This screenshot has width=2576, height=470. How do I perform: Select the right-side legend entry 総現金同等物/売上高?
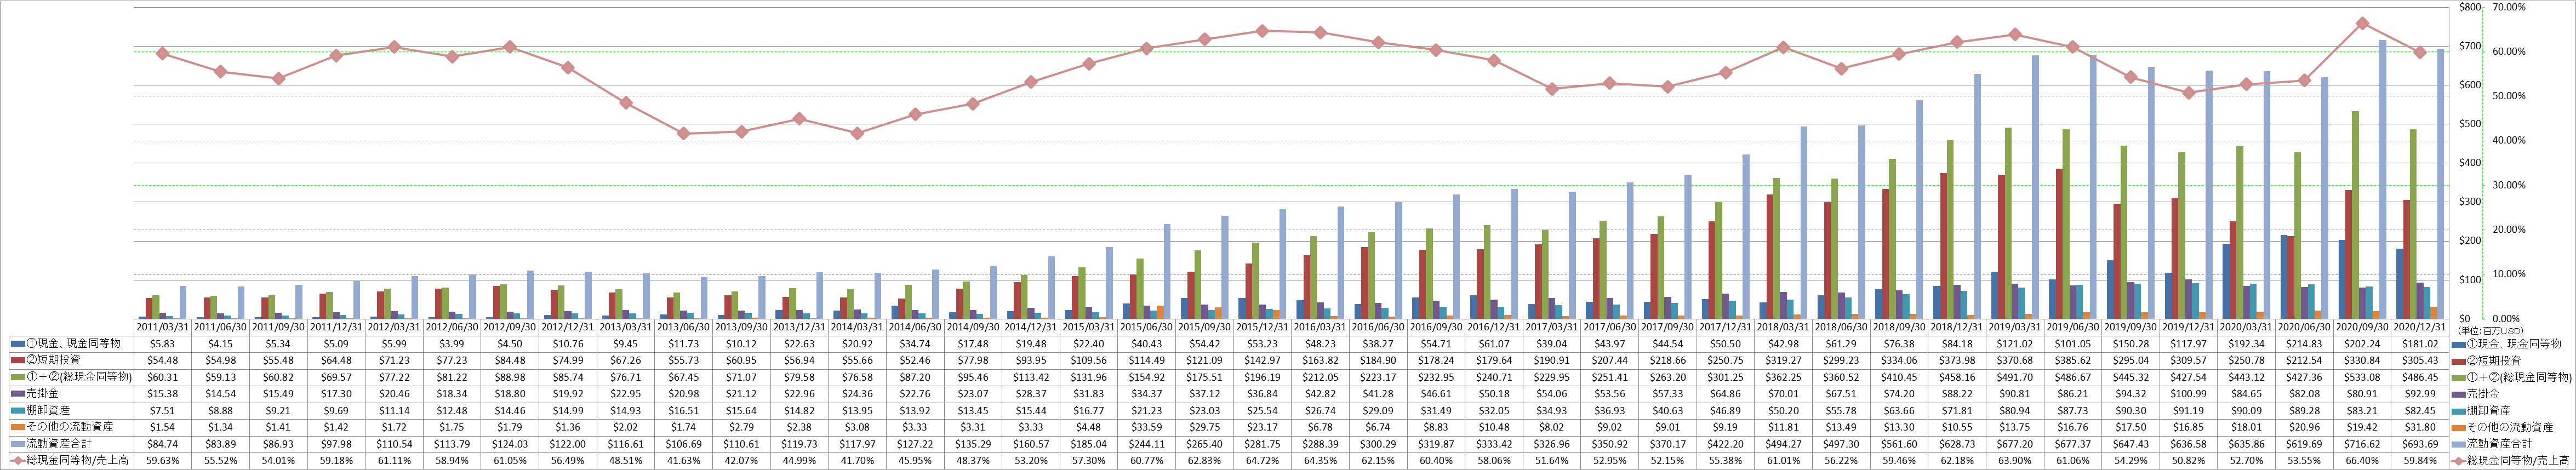pos(2511,461)
